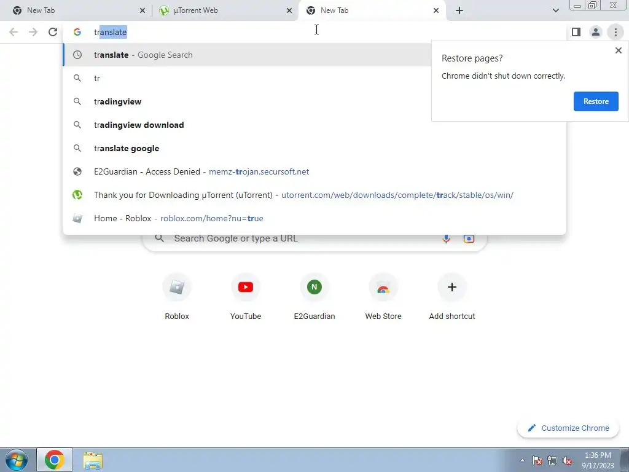This screenshot has height=472, width=629.
Task: Click the browser Forward arrow
Action: pyautogui.click(x=33, y=32)
